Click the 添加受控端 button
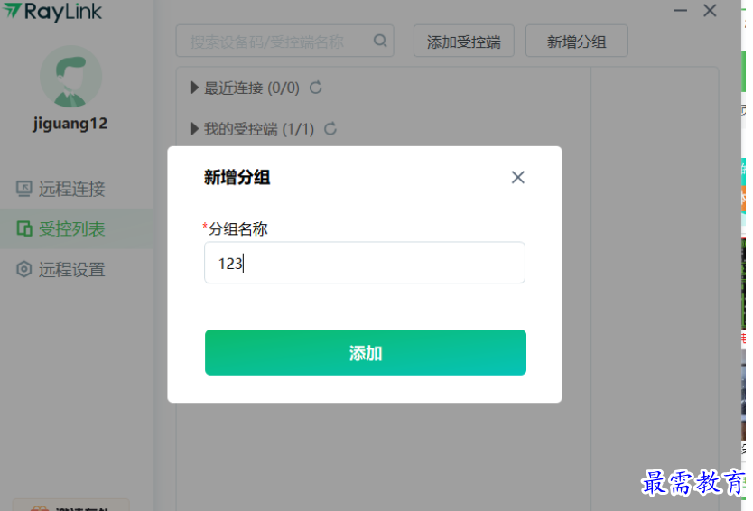The width and height of the screenshot is (753, 511). coord(463,42)
